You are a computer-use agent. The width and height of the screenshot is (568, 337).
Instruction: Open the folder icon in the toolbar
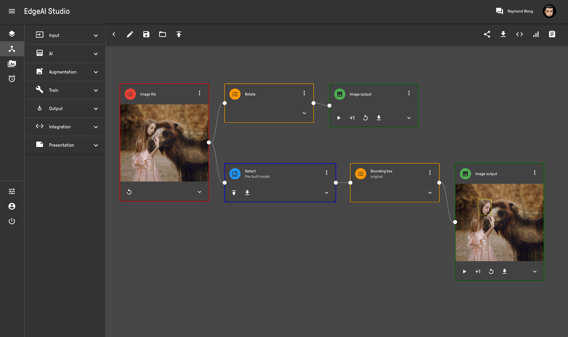tap(163, 34)
